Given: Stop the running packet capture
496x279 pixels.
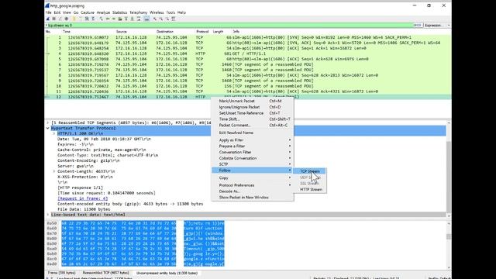Looking at the screenshot, I should pyautogui.click(x=53, y=19).
